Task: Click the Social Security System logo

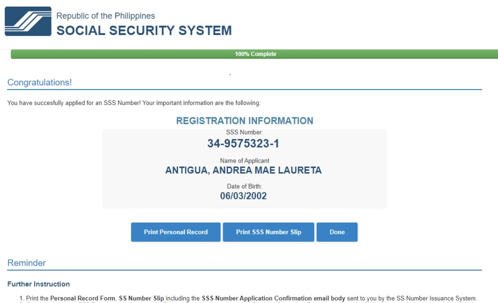Action: click(x=28, y=21)
